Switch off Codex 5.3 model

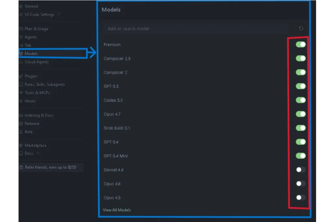coord(301,100)
